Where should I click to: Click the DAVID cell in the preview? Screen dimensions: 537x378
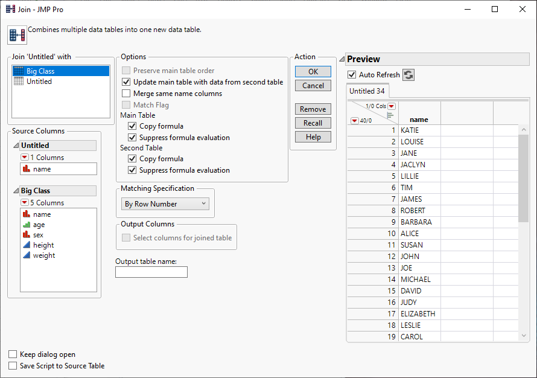419,290
